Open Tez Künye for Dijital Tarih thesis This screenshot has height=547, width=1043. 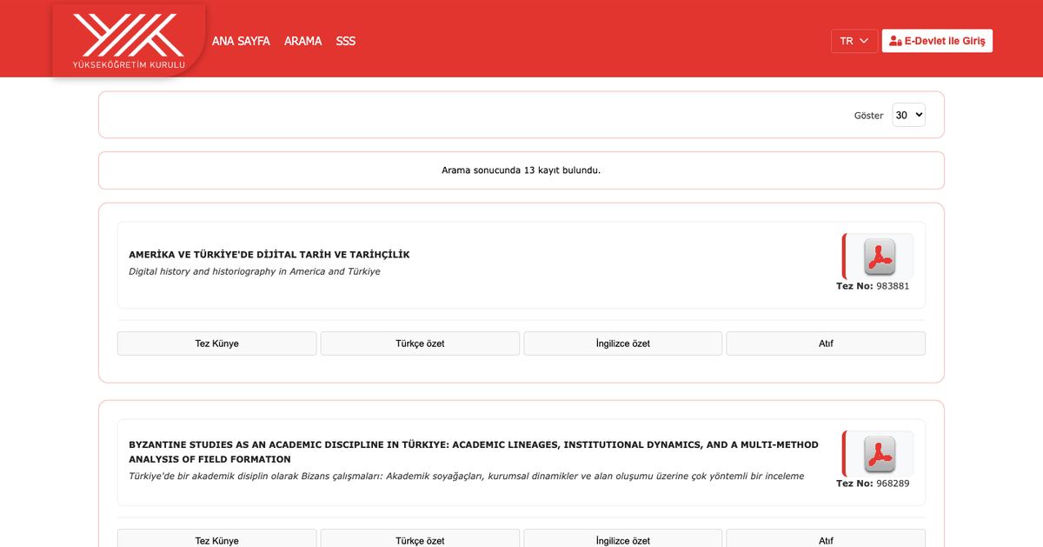[217, 344]
